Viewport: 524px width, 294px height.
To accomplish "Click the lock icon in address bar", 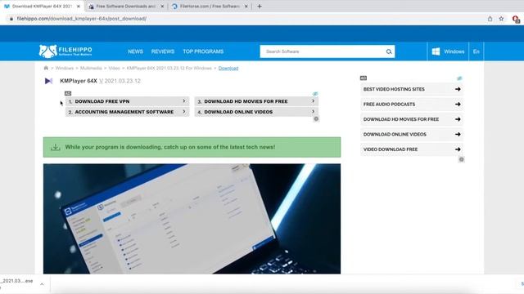I will click(x=11, y=19).
